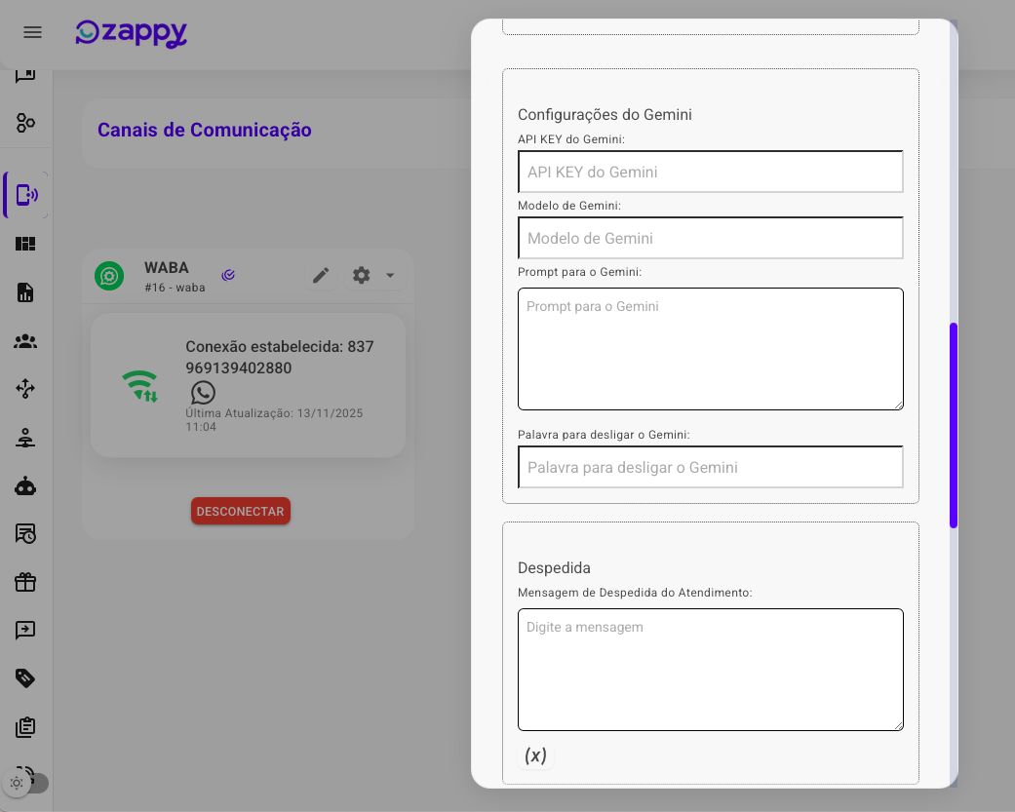Toggle the dark mode switch at bottom-left
This screenshot has height=812, width=1015.
coord(26,783)
